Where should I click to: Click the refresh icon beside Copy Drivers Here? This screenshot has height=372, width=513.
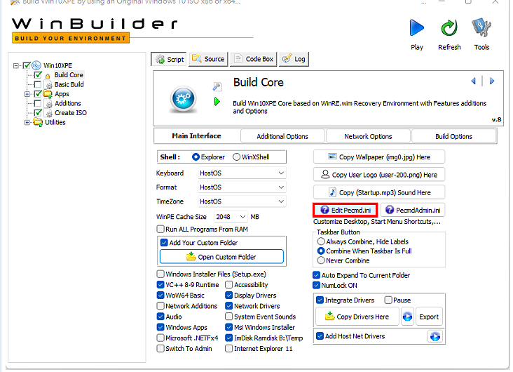pos(407,317)
